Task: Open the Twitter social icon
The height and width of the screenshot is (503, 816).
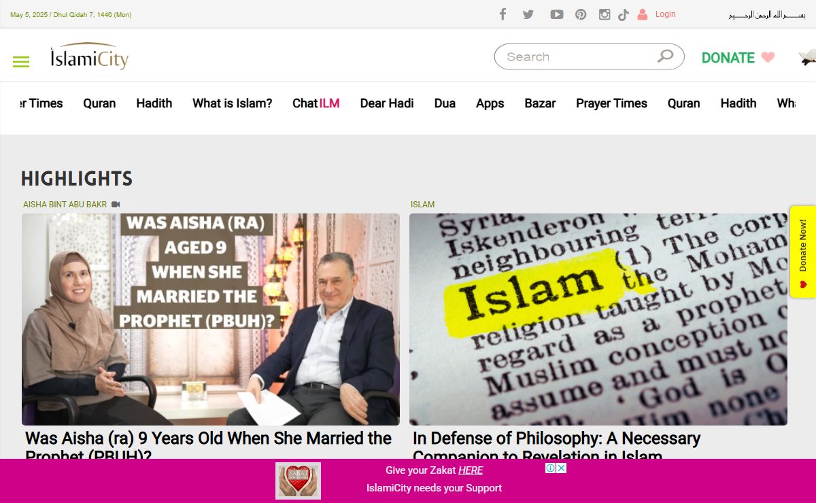Action: tap(528, 14)
